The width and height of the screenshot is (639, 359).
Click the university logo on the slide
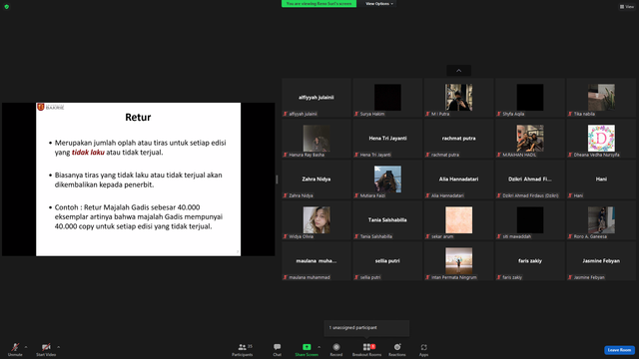(51, 107)
